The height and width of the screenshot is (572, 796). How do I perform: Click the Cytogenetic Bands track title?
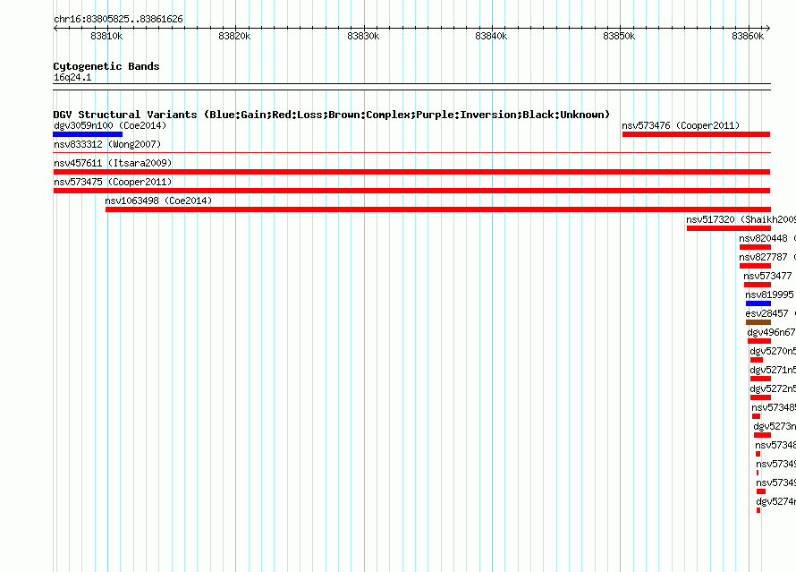click(106, 66)
